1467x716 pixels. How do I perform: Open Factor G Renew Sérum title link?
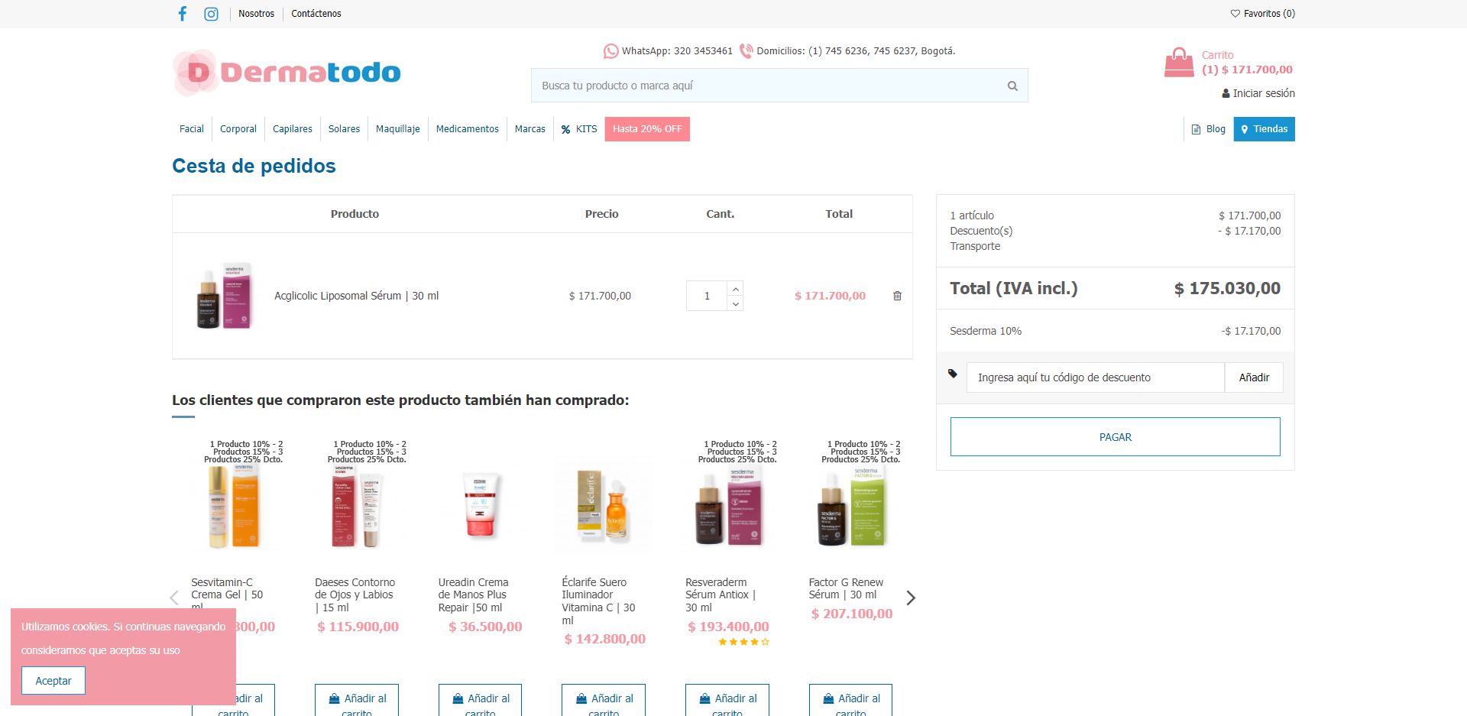click(x=846, y=588)
